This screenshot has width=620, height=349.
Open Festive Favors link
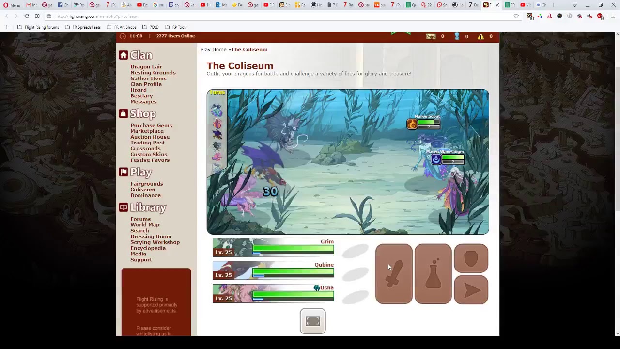150,160
